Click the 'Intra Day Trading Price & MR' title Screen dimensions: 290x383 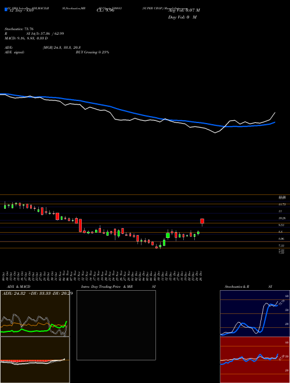(x=107, y=287)
